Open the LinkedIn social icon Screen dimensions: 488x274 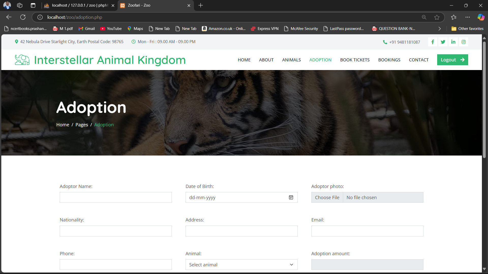(453, 42)
